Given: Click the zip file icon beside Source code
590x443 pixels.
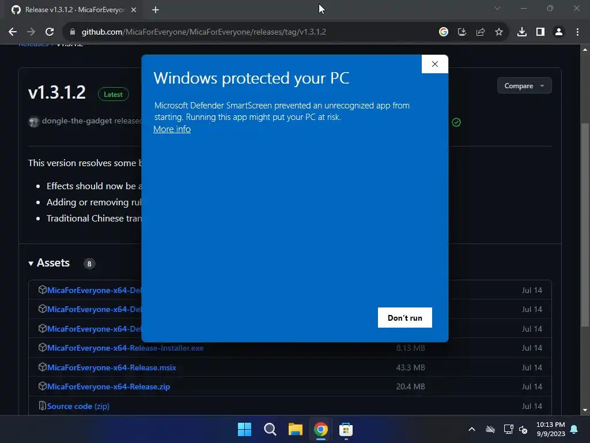Looking at the screenshot, I should click(x=42, y=406).
